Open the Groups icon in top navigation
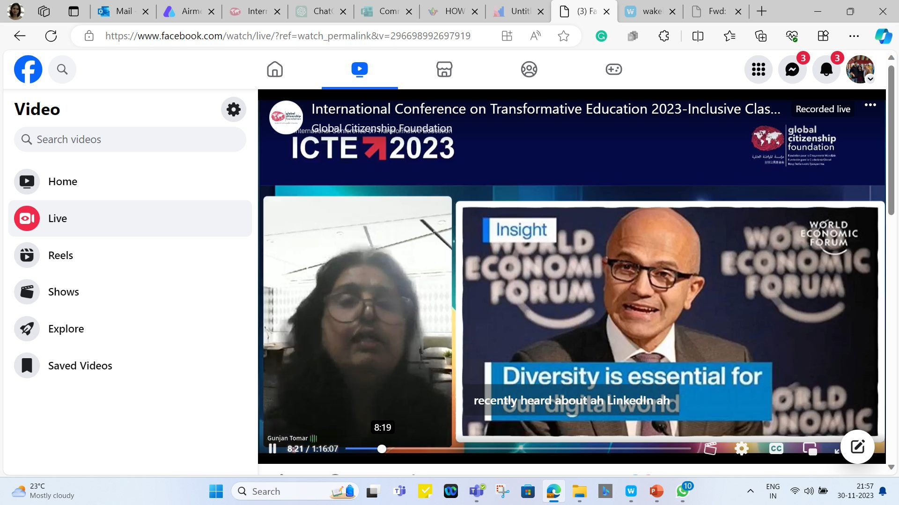Image resolution: width=899 pixels, height=505 pixels. click(x=529, y=69)
